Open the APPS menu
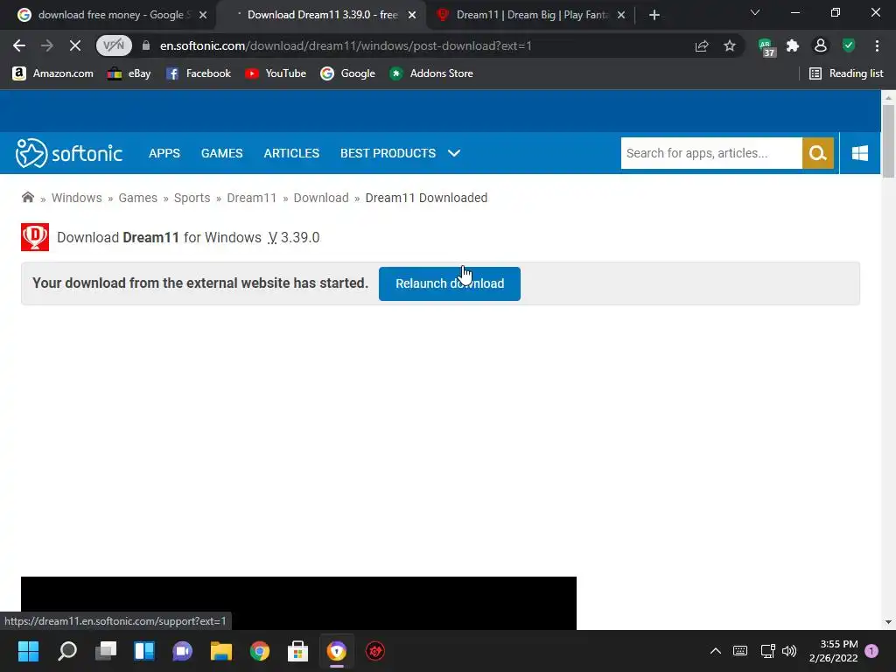Viewport: 896px width, 672px height. pos(164,153)
